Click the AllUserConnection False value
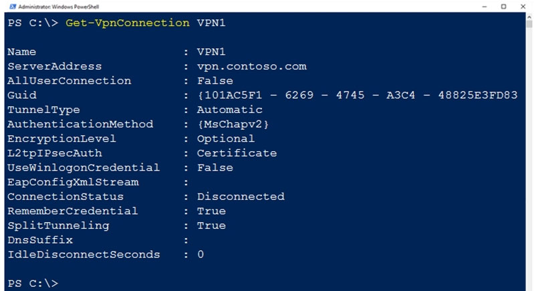Screen dimensions: 534x291 click(215, 81)
